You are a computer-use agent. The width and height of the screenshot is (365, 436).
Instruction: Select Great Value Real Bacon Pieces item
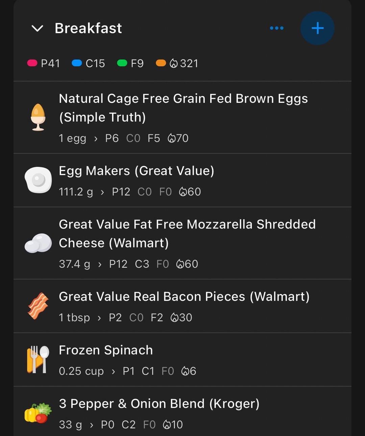(184, 297)
